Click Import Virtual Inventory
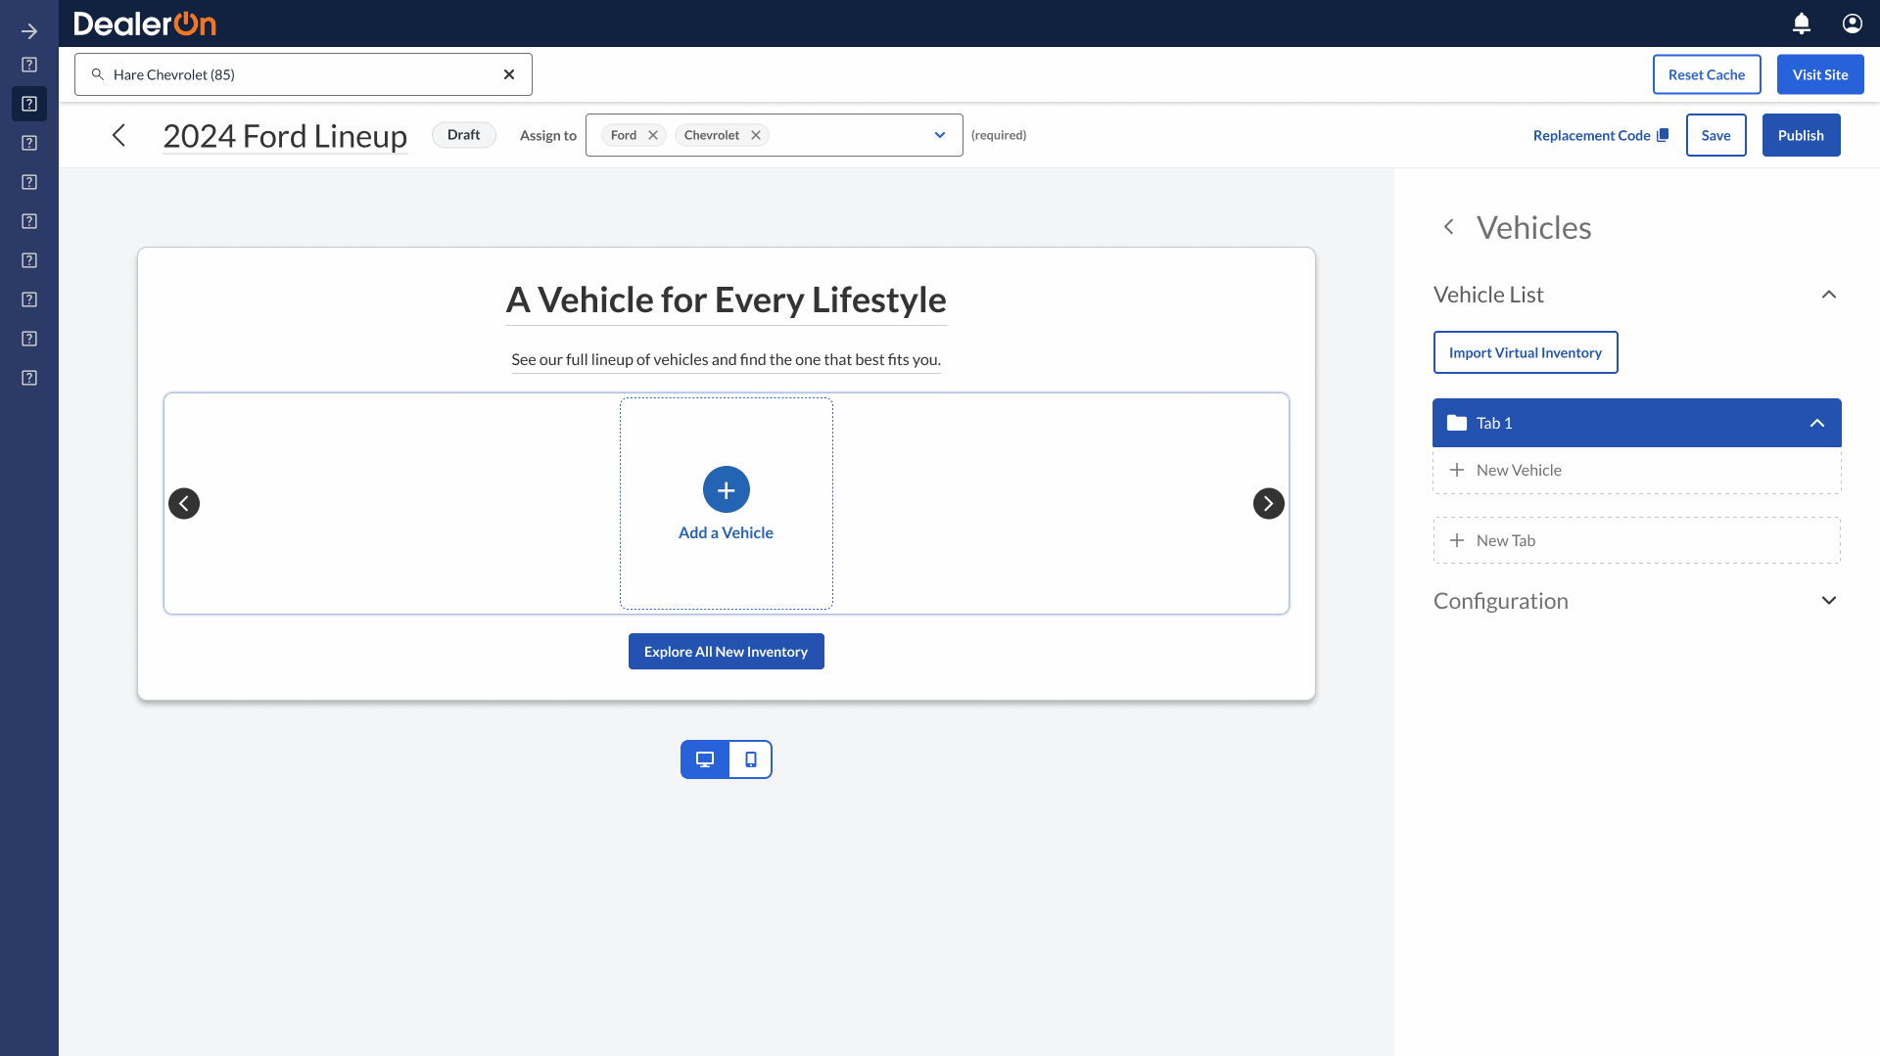 (1525, 352)
